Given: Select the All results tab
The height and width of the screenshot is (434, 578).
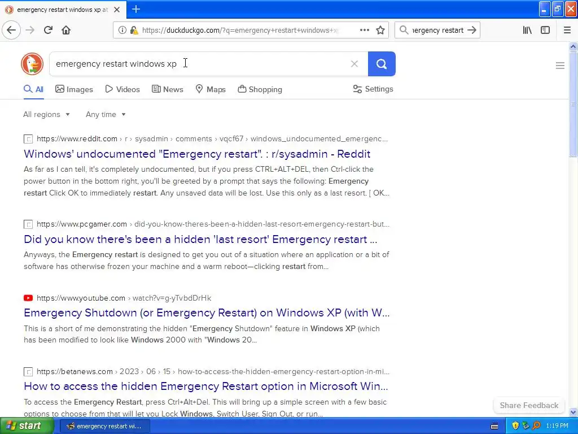Looking at the screenshot, I should (x=33, y=89).
